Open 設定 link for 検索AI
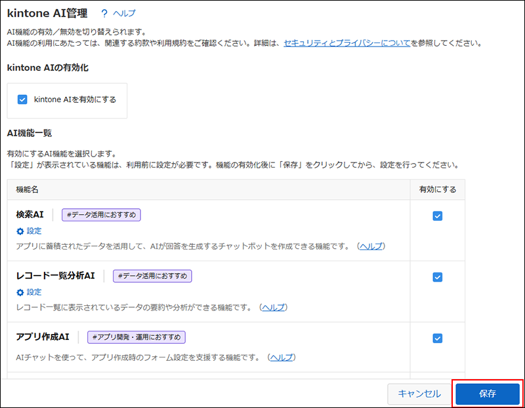The height and width of the screenshot is (408, 525). click(34, 231)
